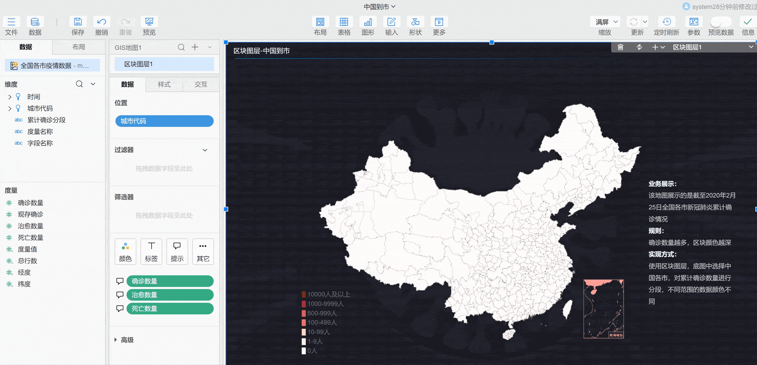
Task: Click the 确诊数量 green pill
Action: coord(170,281)
